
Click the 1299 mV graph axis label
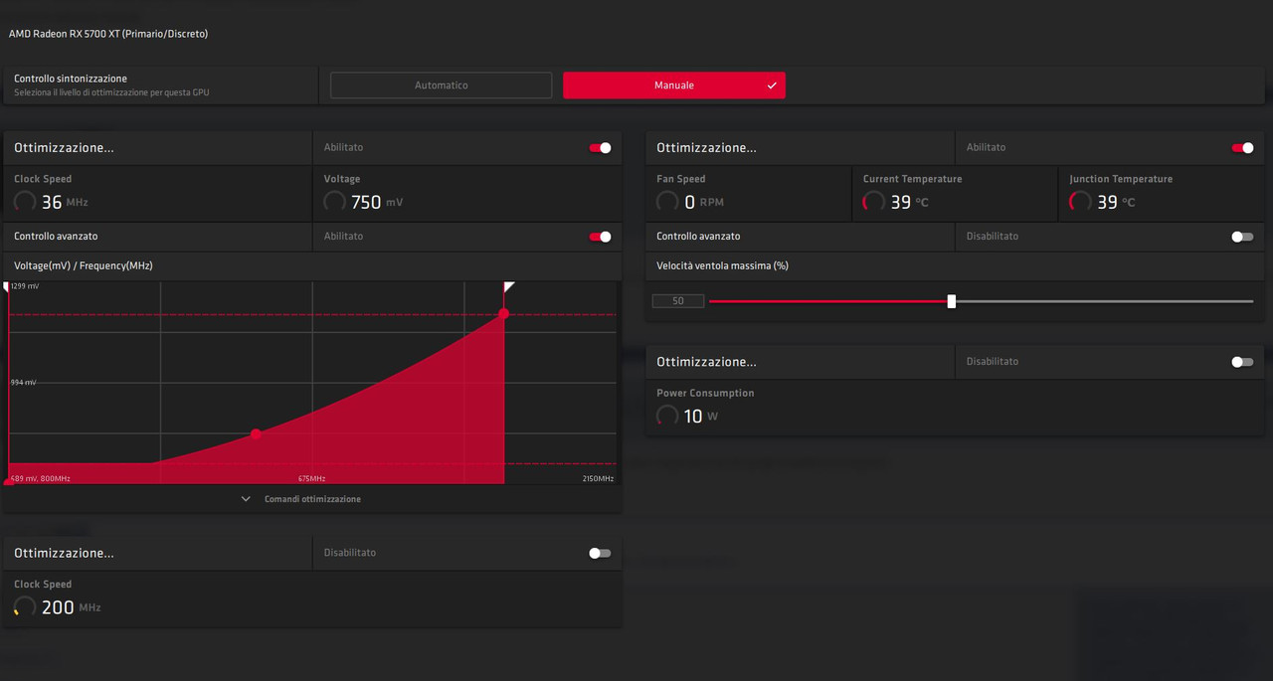[25, 286]
